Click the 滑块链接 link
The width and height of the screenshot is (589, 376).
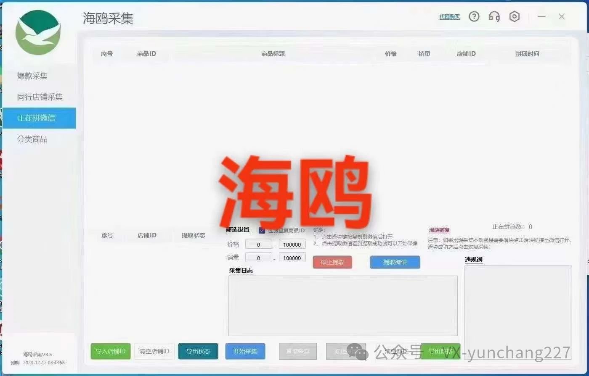pyautogui.click(x=439, y=230)
